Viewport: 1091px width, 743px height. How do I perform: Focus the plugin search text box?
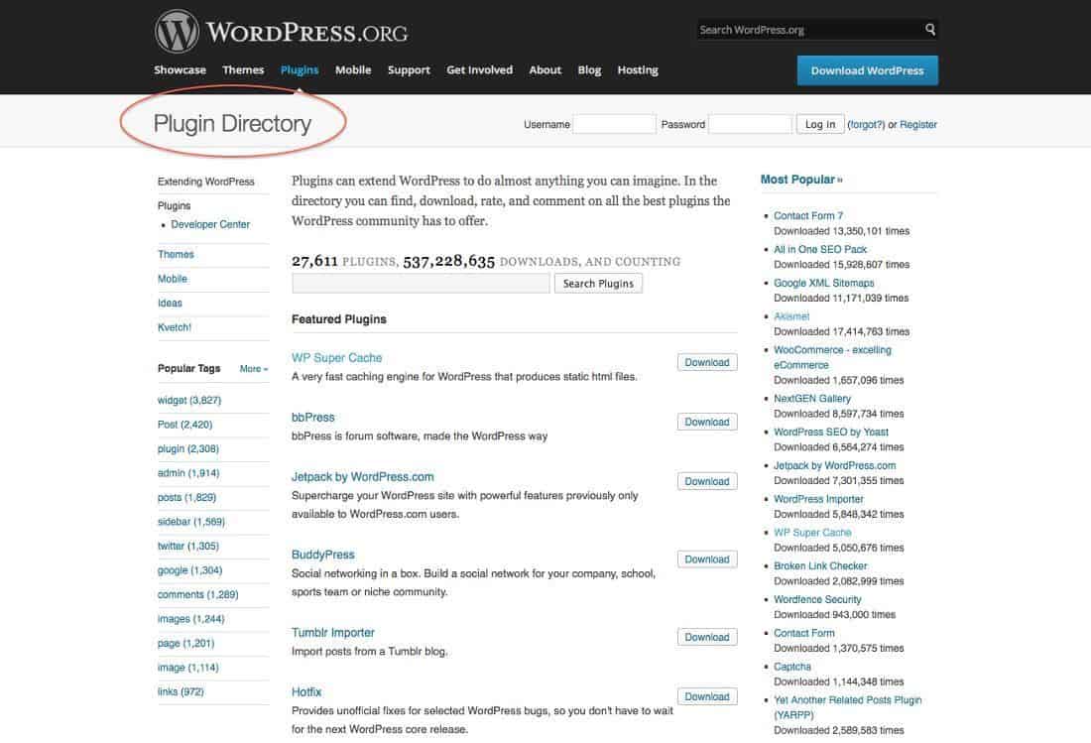(x=421, y=283)
